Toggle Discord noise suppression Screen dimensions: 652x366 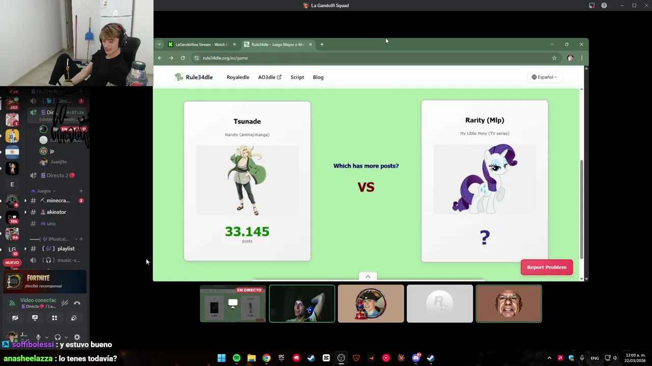pos(65,303)
